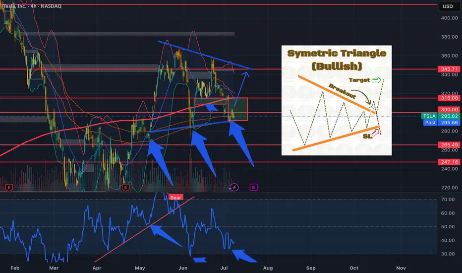The height and width of the screenshot is (273, 462).
Task: Click the Jul label on the time axis
Action: pos(224,268)
